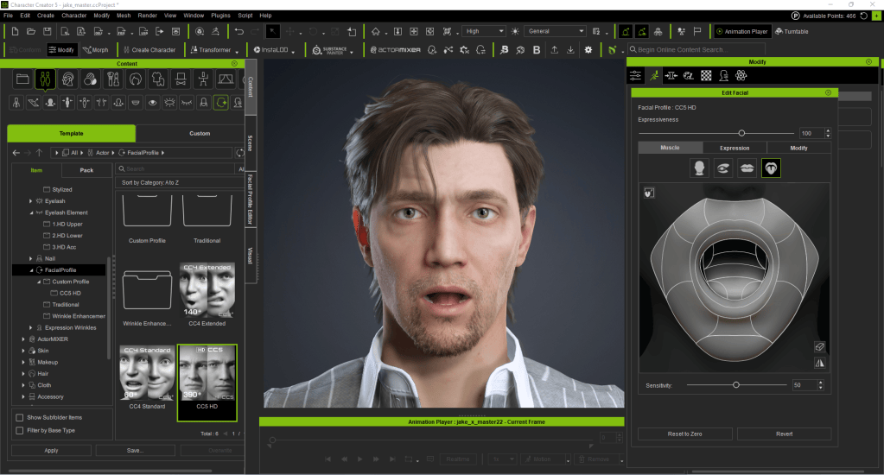Open the Motion tab icon in Modify
The image size is (884, 475).
653,75
